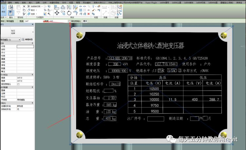246x150 pixels.
Task: Click the red Delete X icon
Action: [89, 14]
